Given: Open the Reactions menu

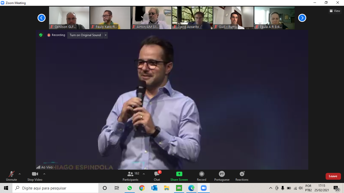Looking at the screenshot, I should click(242, 176).
